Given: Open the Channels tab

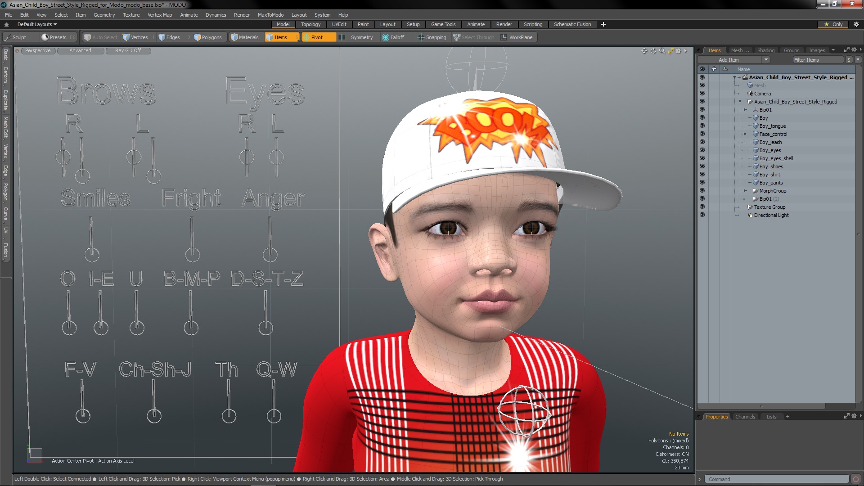Looking at the screenshot, I should click(x=745, y=417).
